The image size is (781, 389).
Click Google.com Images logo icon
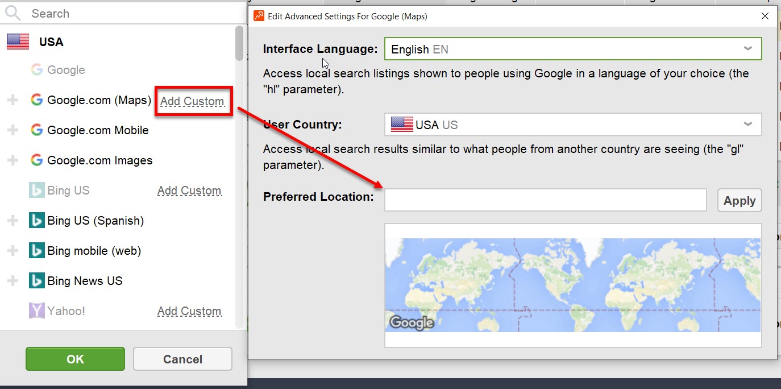point(37,160)
